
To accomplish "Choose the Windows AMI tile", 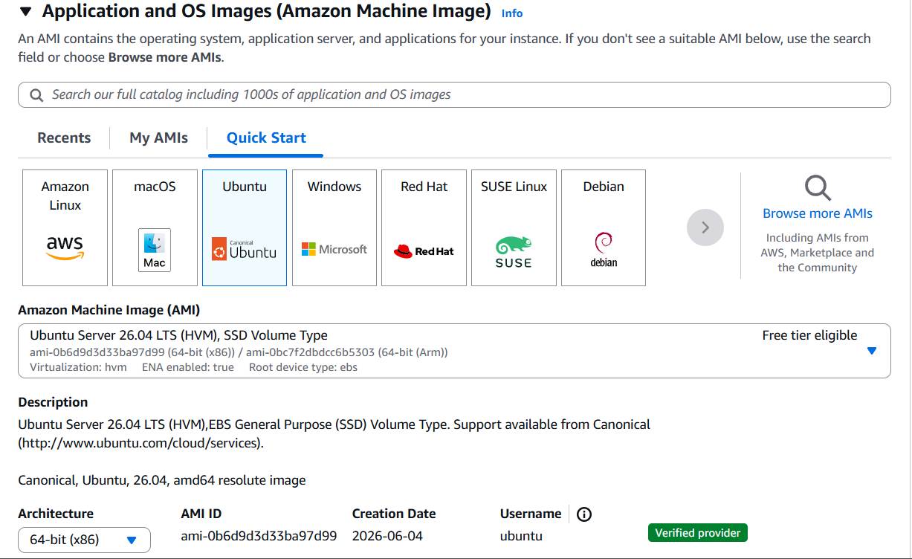I will click(334, 227).
